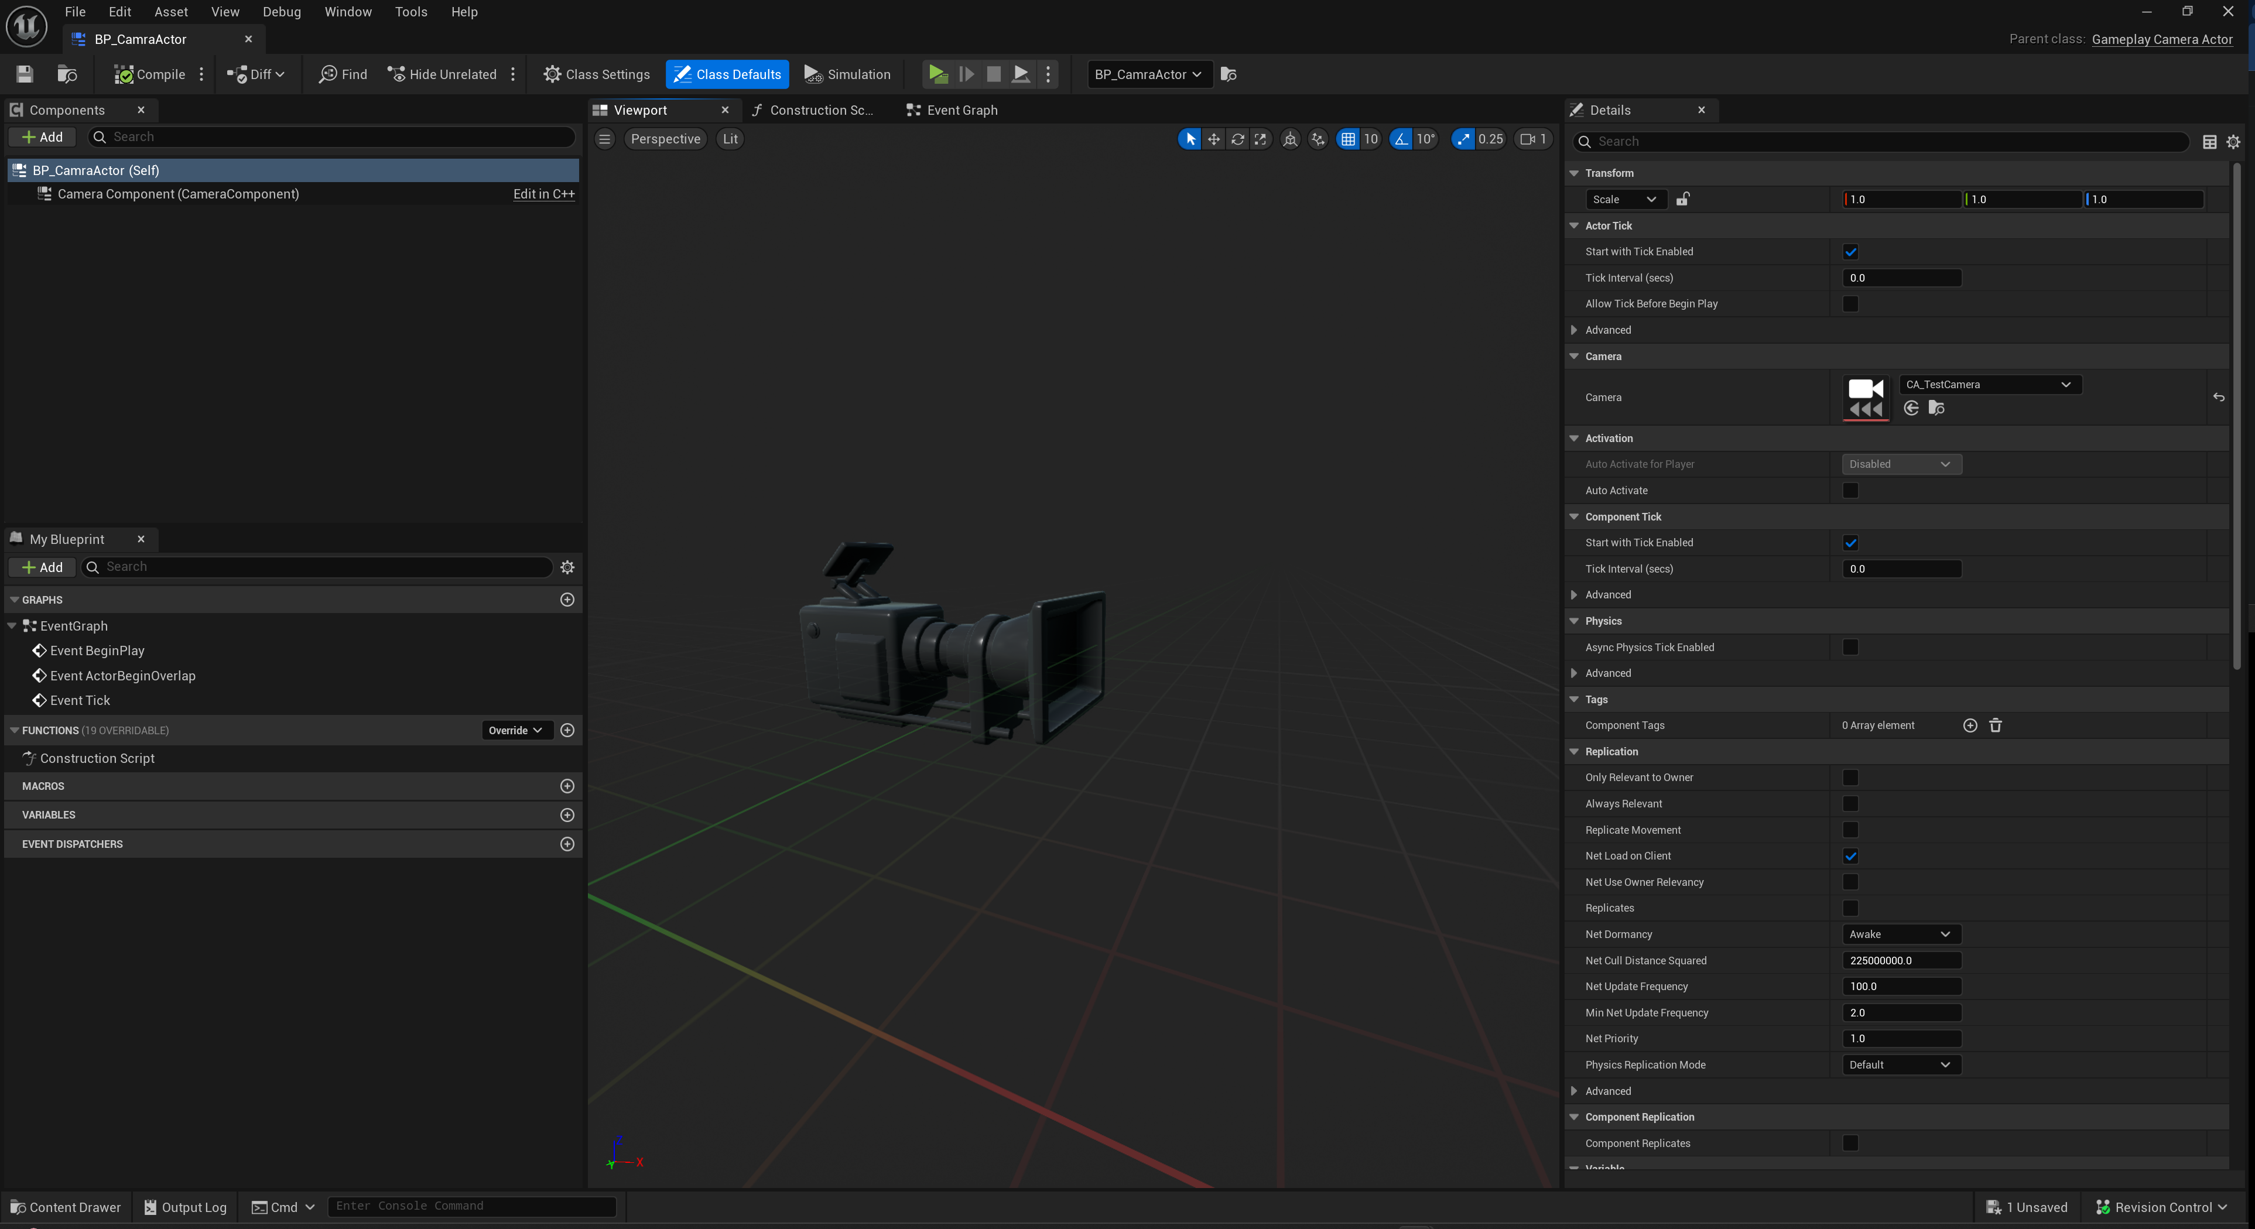The image size is (2255, 1229).
Task: Select the rotate transform tool
Action: pyautogui.click(x=1237, y=139)
